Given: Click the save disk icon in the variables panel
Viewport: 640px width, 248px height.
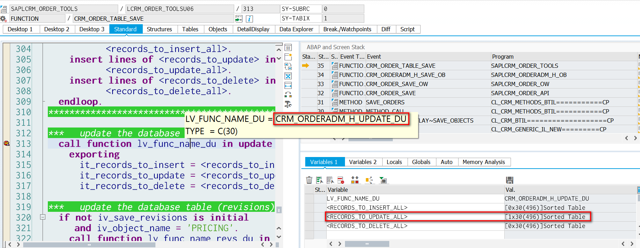Looking at the screenshot, I should click(x=510, y=180).
